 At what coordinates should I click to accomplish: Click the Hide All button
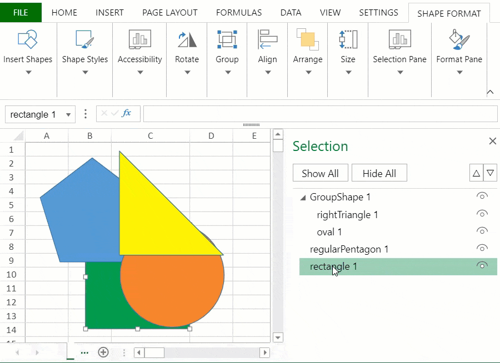(x=379, y=173)
